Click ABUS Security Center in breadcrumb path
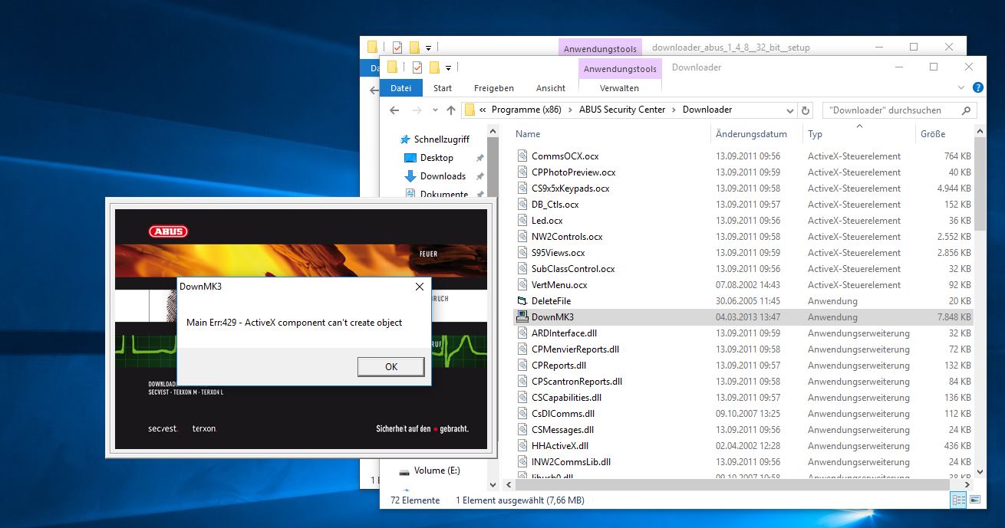 [x=622, y=110]
